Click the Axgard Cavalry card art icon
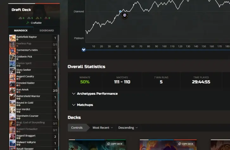Screen dimensions: 230x150 (12, 77)
